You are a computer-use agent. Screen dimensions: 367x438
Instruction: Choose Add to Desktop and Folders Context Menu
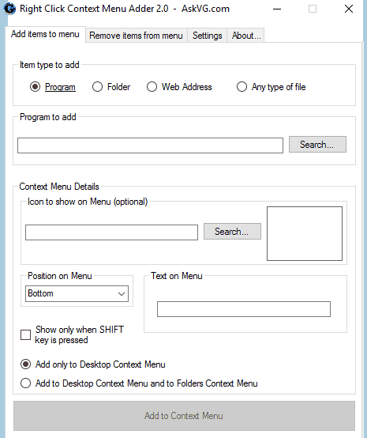(x=26, y=383)
